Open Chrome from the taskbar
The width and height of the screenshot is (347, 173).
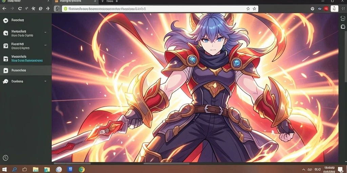click(82, 170)
